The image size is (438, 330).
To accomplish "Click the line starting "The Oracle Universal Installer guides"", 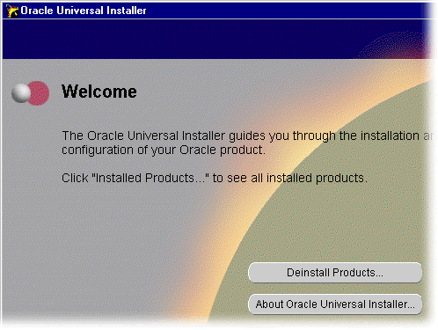I will pyautogui.click(x=247, y=136).
